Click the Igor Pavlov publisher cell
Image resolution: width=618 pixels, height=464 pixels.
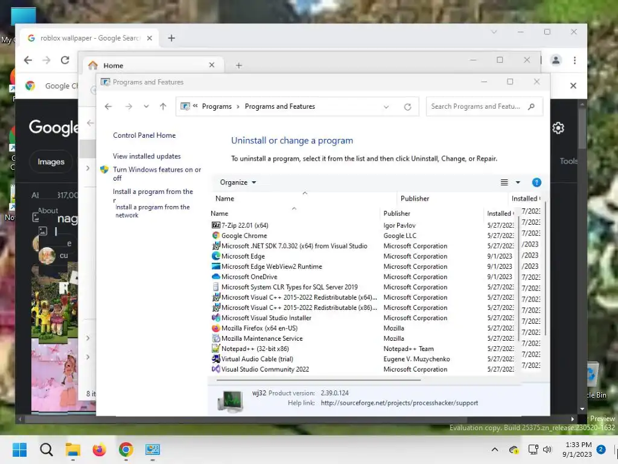[400, 225]
